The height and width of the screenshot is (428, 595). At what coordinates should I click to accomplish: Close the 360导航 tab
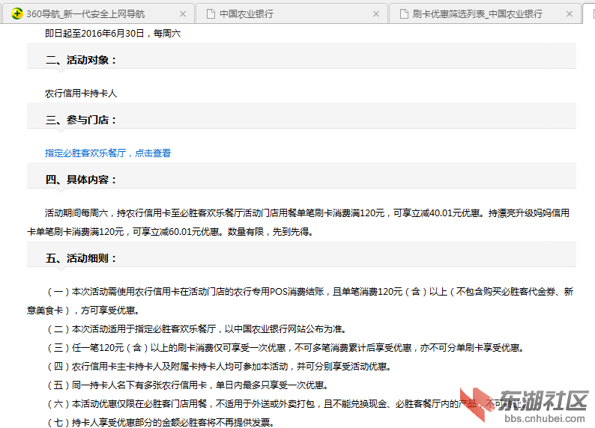pyautogui.click(x=183, y=14)
